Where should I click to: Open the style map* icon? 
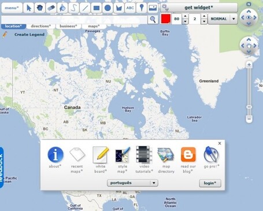tap(123, 155)
